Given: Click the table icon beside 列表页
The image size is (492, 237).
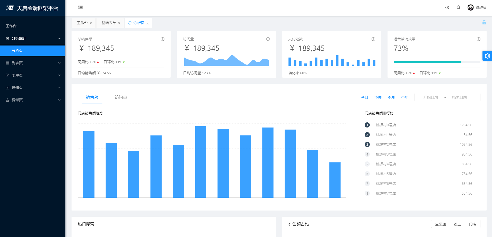Looking at the screenshot, I should coord(7,63).
